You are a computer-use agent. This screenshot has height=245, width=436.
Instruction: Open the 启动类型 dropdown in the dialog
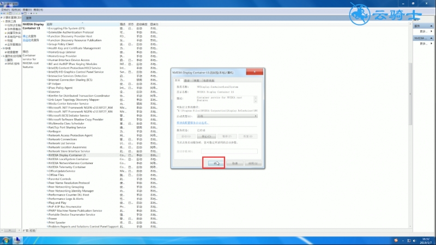(227, 116)
